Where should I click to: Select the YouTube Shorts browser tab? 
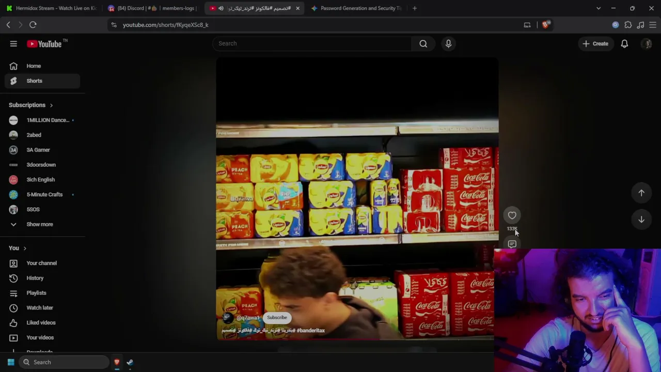point(254,8)
